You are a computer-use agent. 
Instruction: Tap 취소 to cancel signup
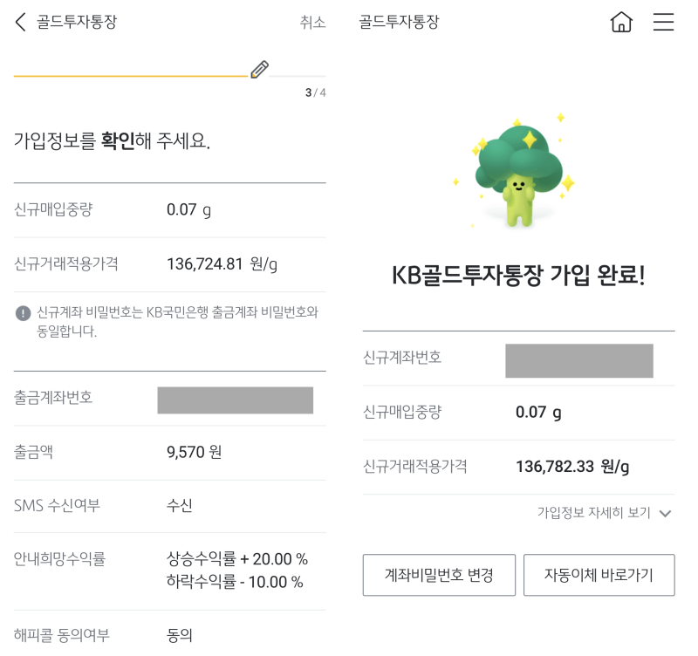[x=312, y=22]
